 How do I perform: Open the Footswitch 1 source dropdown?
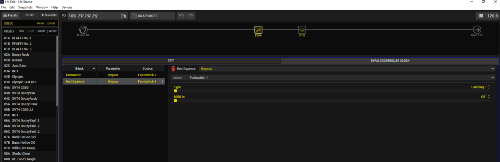coord(493,77)
